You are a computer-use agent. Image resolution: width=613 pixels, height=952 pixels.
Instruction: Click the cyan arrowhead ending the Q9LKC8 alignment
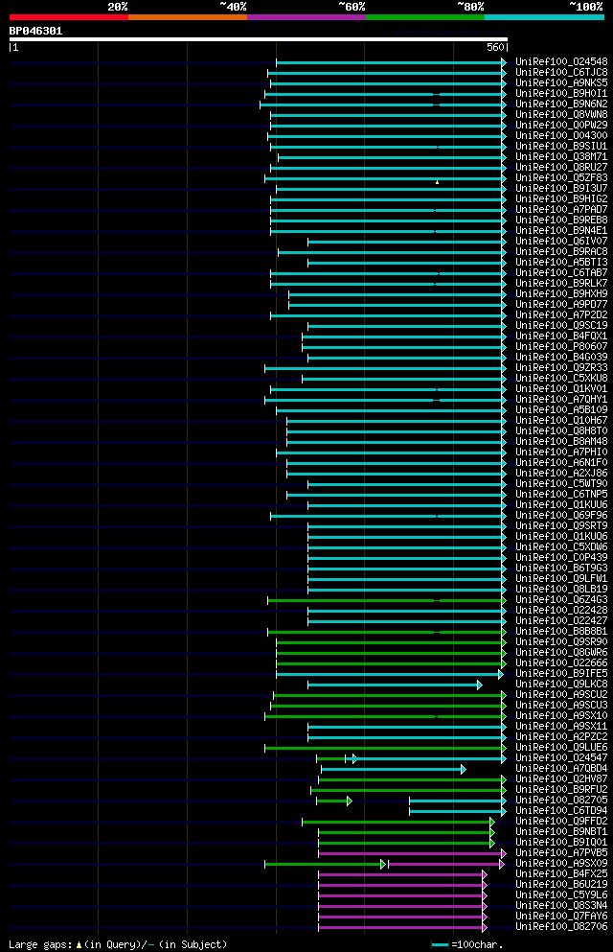[x=480, y=685]
